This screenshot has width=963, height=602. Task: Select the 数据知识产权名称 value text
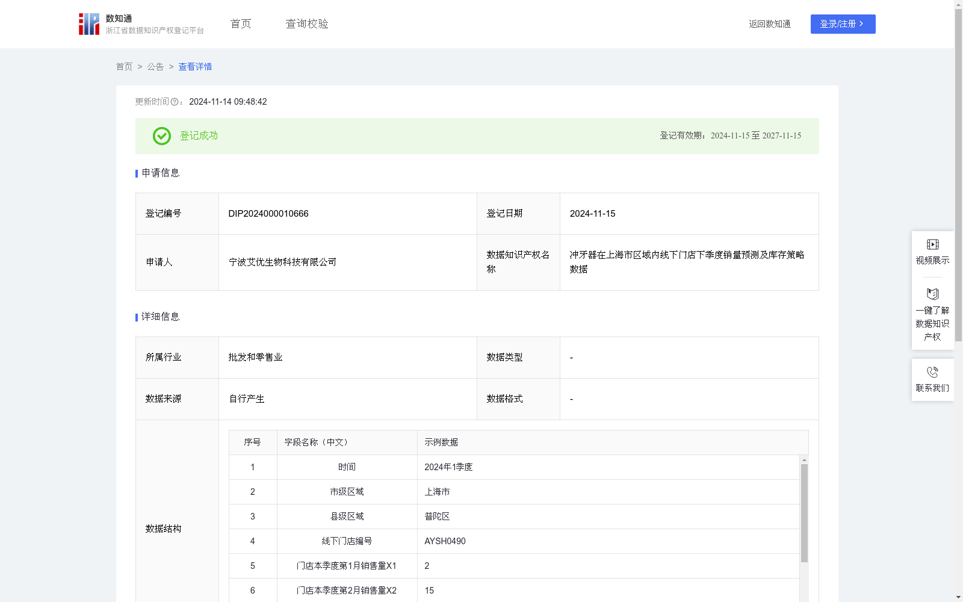(687, 262)
